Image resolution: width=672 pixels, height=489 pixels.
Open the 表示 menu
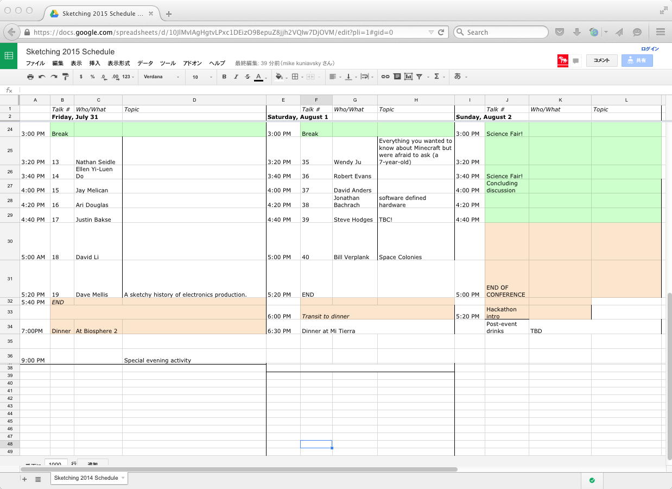pos(76,64)
